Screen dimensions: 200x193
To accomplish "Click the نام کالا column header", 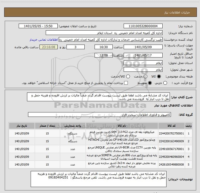I will 122,126.
